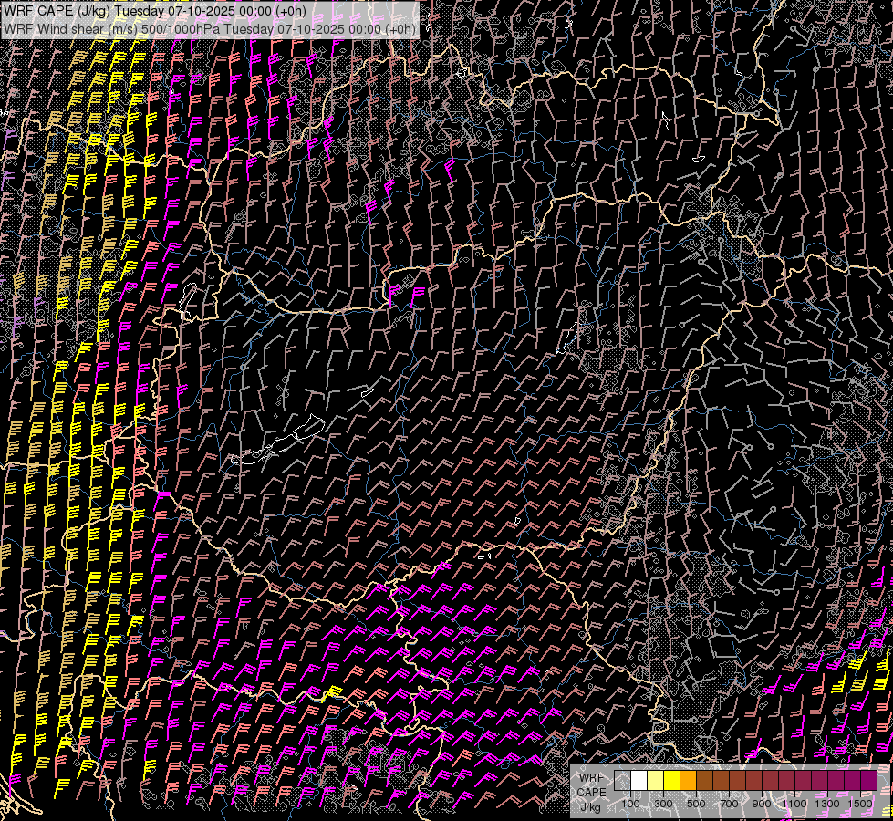Viewport: 893px width, 821px height.
Task: Click the 1300 legend scale label
Action: click(827, 804)
